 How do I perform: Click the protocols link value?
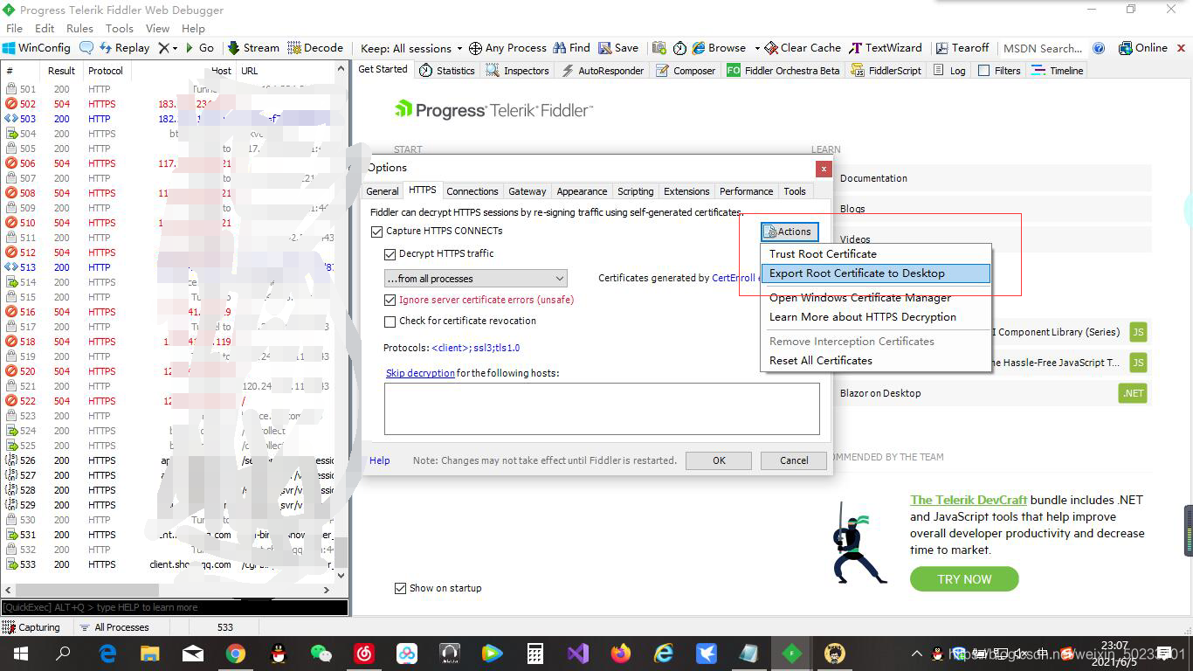click(476, 348)
